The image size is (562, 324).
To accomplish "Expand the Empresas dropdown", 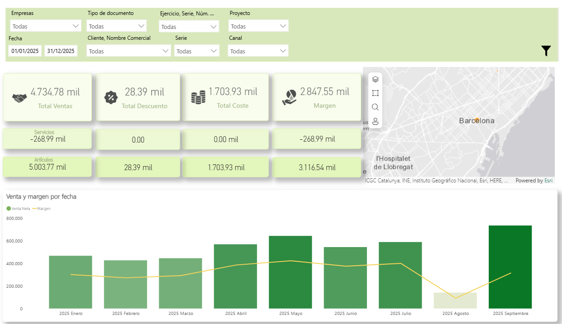I will pyautogui.click(x=45, y=26).
